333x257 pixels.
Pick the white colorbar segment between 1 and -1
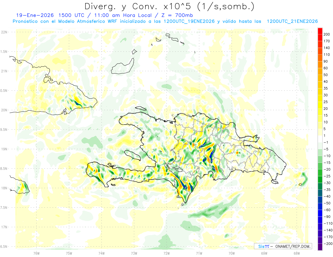pos(320,139)
